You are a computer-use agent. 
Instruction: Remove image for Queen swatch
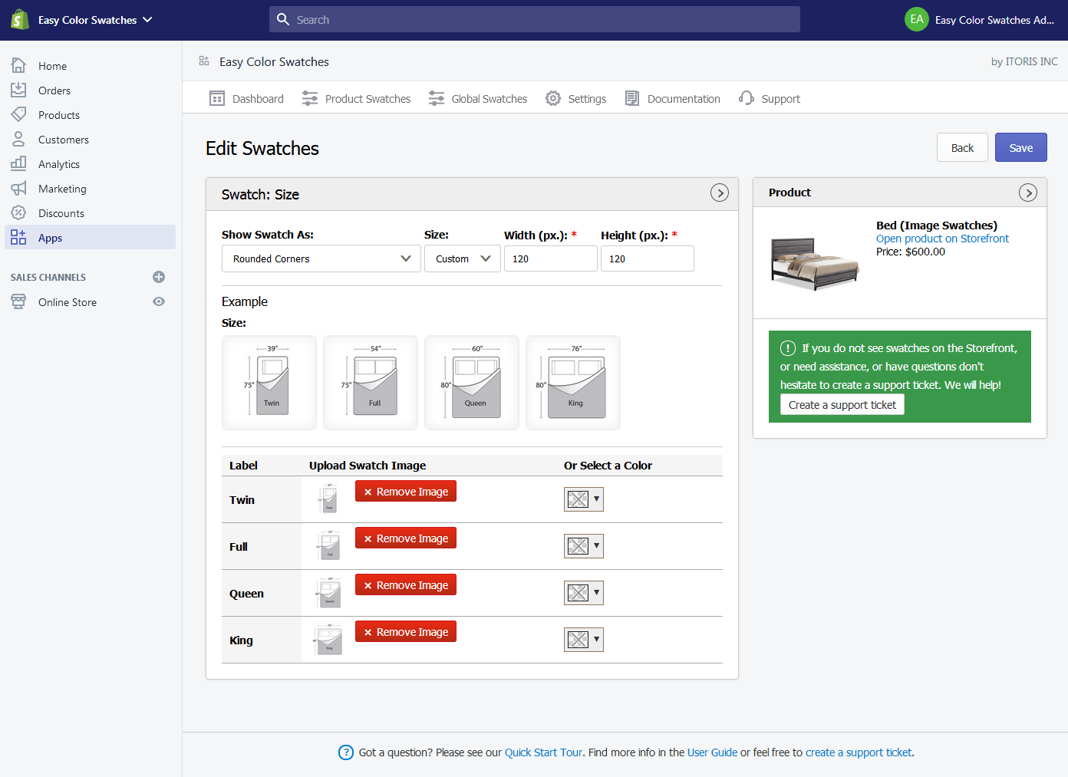(406, 584)
